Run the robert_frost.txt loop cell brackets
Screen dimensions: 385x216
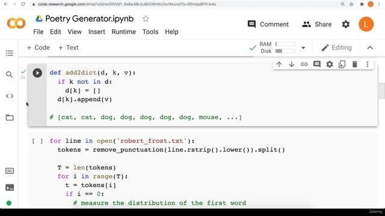[37, 141]
